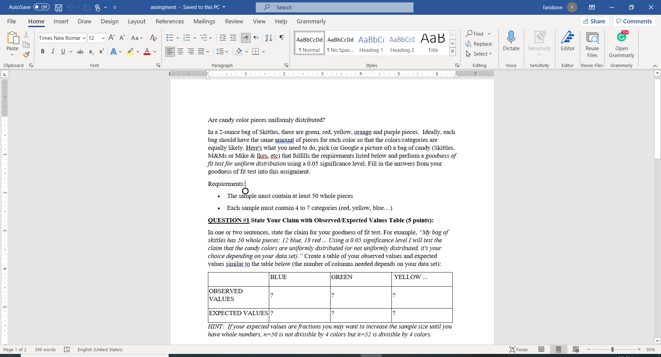Apply strikethrough formatting

(80, 52)
